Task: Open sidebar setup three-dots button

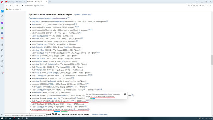Action: (2, 114)
